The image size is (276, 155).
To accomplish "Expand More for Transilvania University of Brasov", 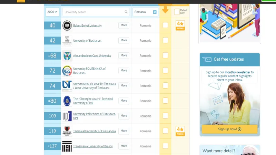I will click(124, 146).
